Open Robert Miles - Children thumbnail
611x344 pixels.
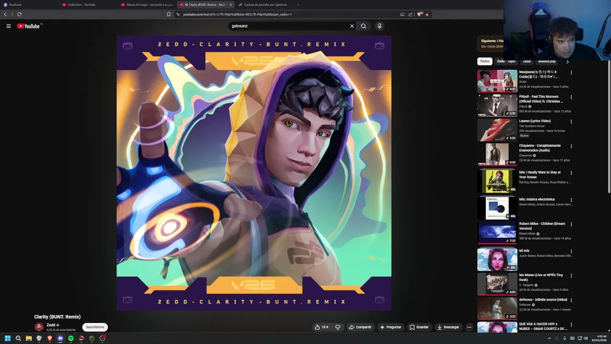tap(497, 232)
